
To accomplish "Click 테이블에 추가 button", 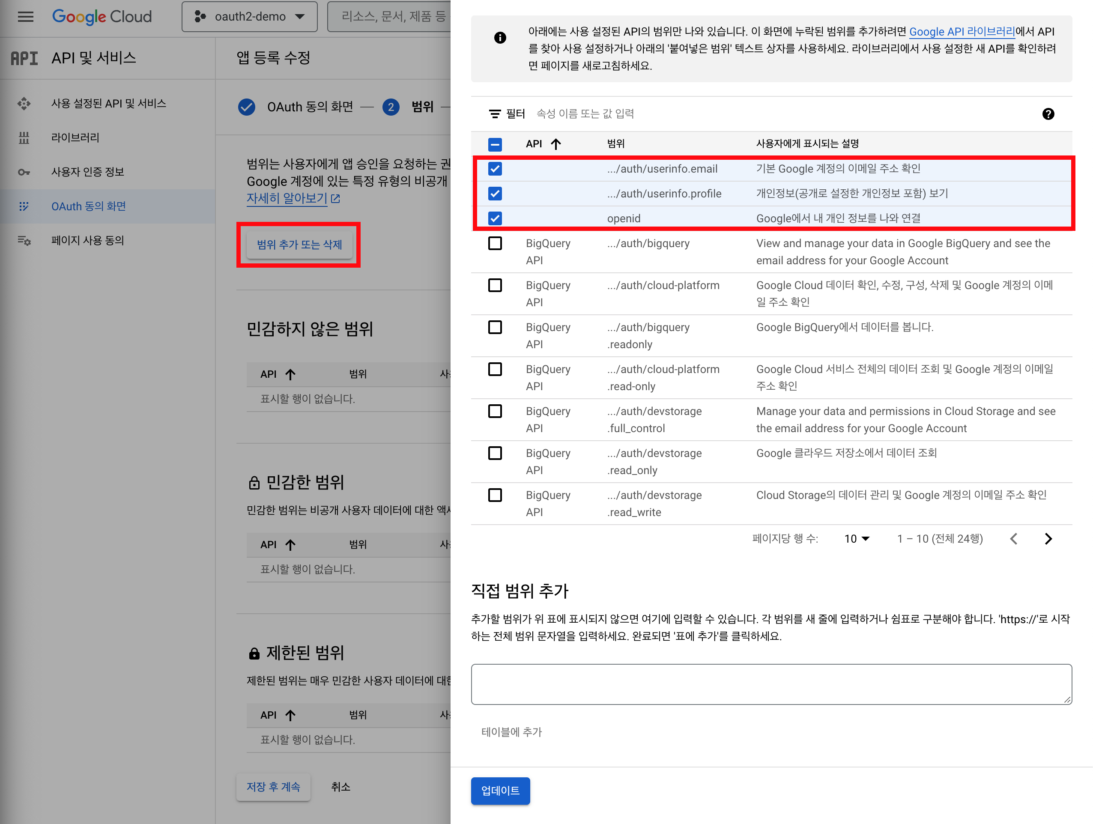I will pyautogui.click(x=511, y=732).
